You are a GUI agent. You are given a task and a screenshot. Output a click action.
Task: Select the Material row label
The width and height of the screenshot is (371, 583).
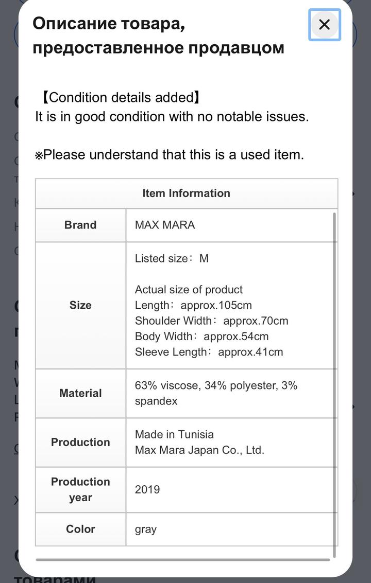[x=80, y=393]
